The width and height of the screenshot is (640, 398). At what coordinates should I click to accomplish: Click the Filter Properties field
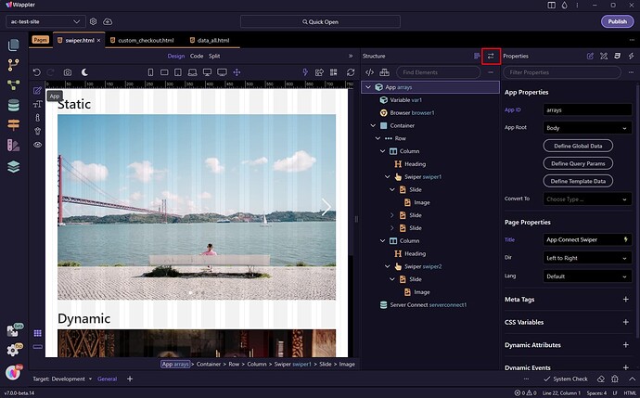click(x=562, y=72)
